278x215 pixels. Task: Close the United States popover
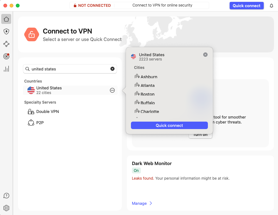[x=205, y=55]
